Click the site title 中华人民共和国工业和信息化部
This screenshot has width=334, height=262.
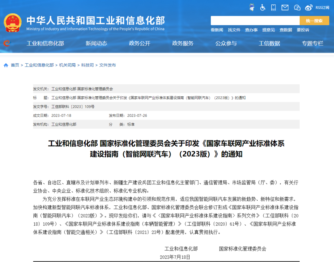click(x=96, y=20)
